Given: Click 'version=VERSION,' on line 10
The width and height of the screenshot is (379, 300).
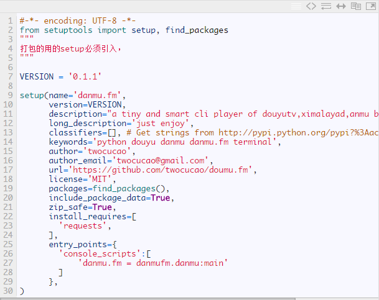Looking at the screenshot, I should 87,105.
